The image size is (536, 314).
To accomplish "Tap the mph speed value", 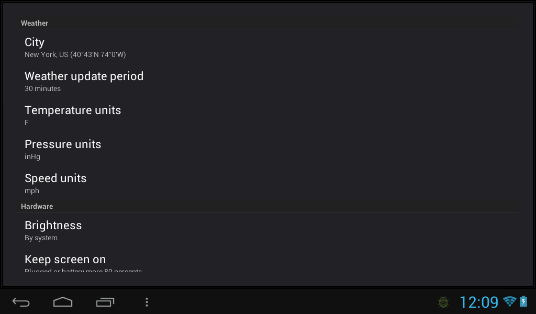I will coord(32,191).
